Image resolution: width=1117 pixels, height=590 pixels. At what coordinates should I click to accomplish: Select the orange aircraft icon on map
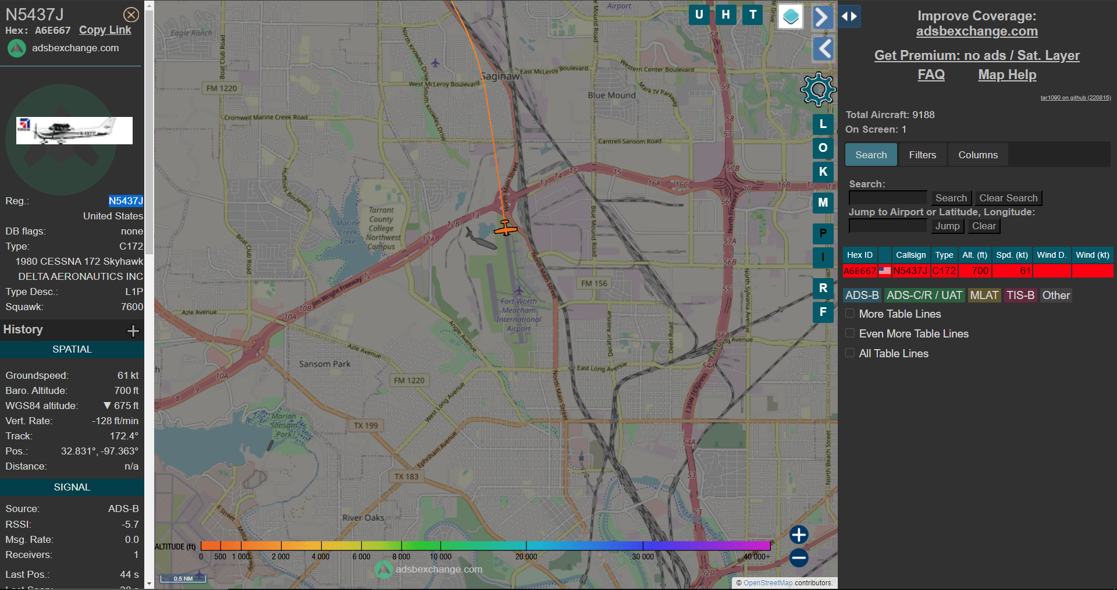pyautogui.click(x=505, y=228)
